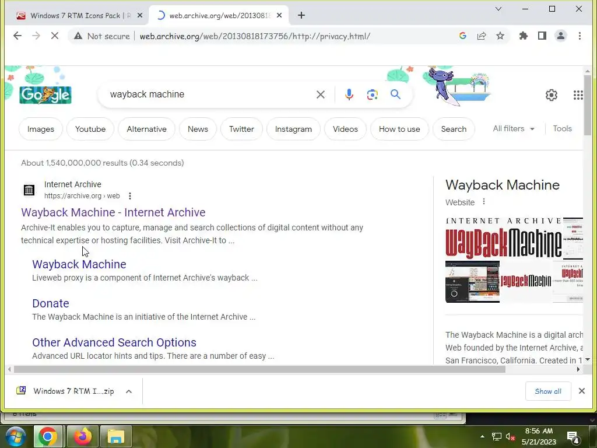Open Windows Explorer from taskbar
The image size is (597, 448).
click(116, 436)
